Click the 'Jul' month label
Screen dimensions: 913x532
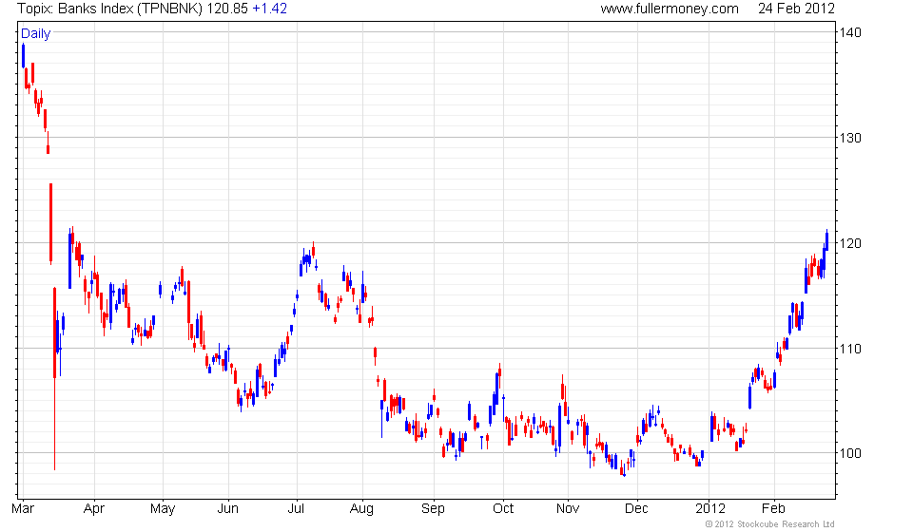point(296,509)
